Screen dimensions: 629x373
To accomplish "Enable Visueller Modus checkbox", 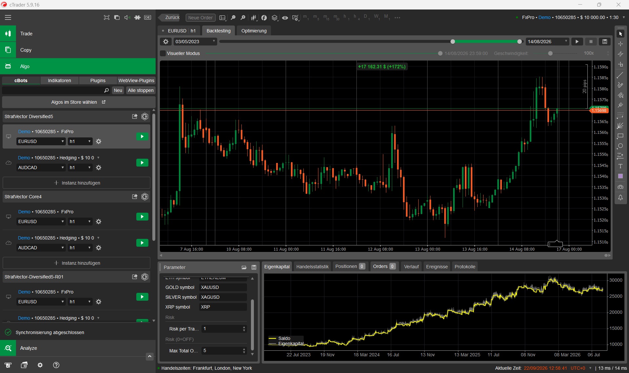I will [163, 53].
